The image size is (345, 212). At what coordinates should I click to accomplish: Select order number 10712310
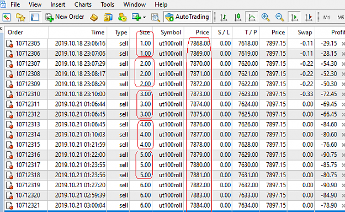28,94
